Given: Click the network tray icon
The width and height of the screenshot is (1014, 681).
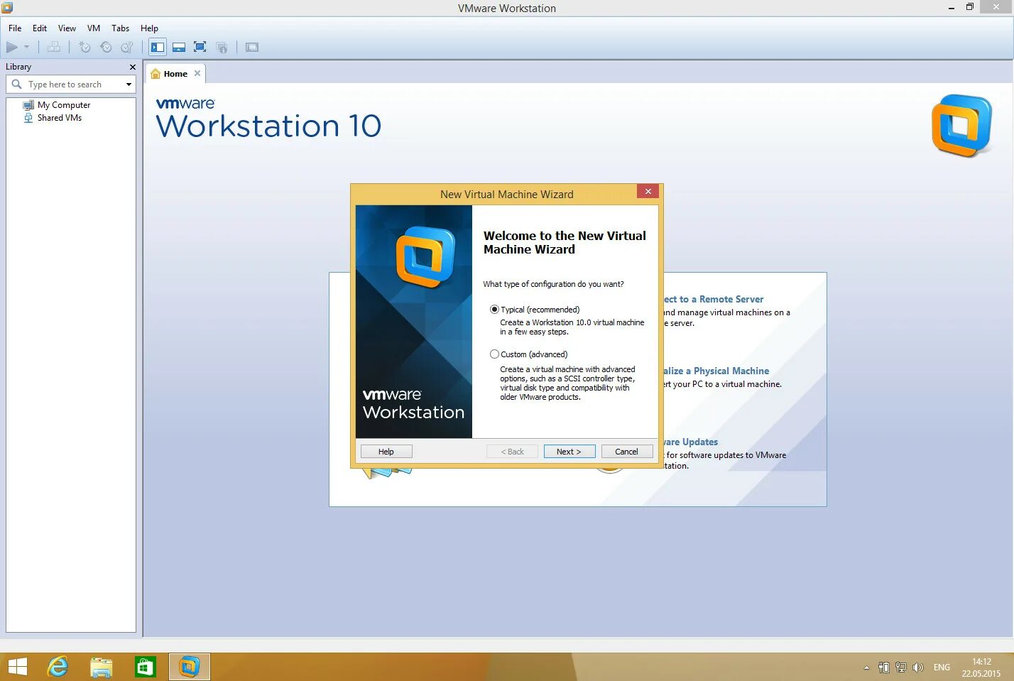Looking at the screenshot, I should pyautogui.click(x=901, y=668).
